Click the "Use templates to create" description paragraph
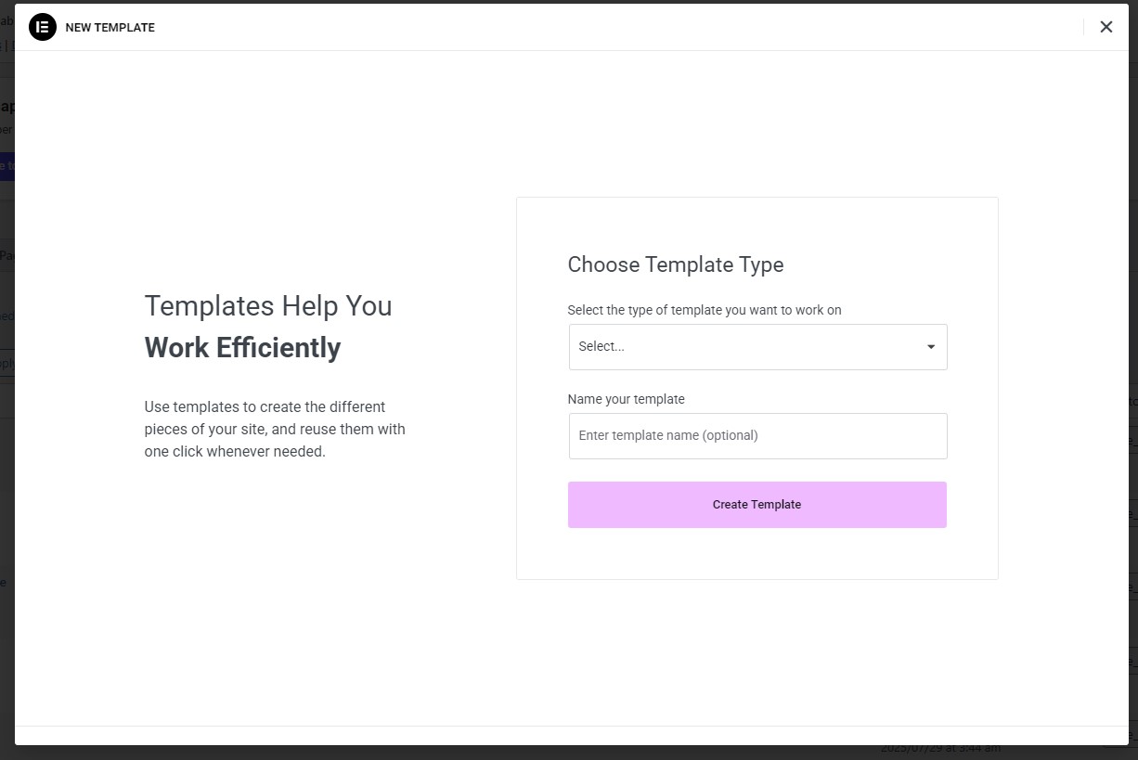This screenshot has height=760, width=1138. [x=275, y=430]
